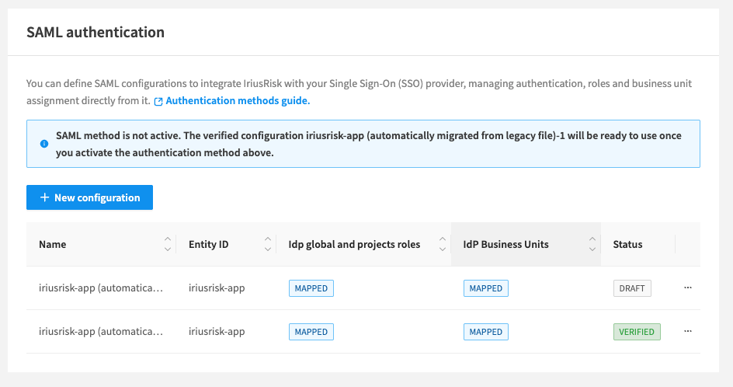Select the verified row's iriusrisk-app configuration name
This screenshot has height=387, width=733.
point(101,332)
